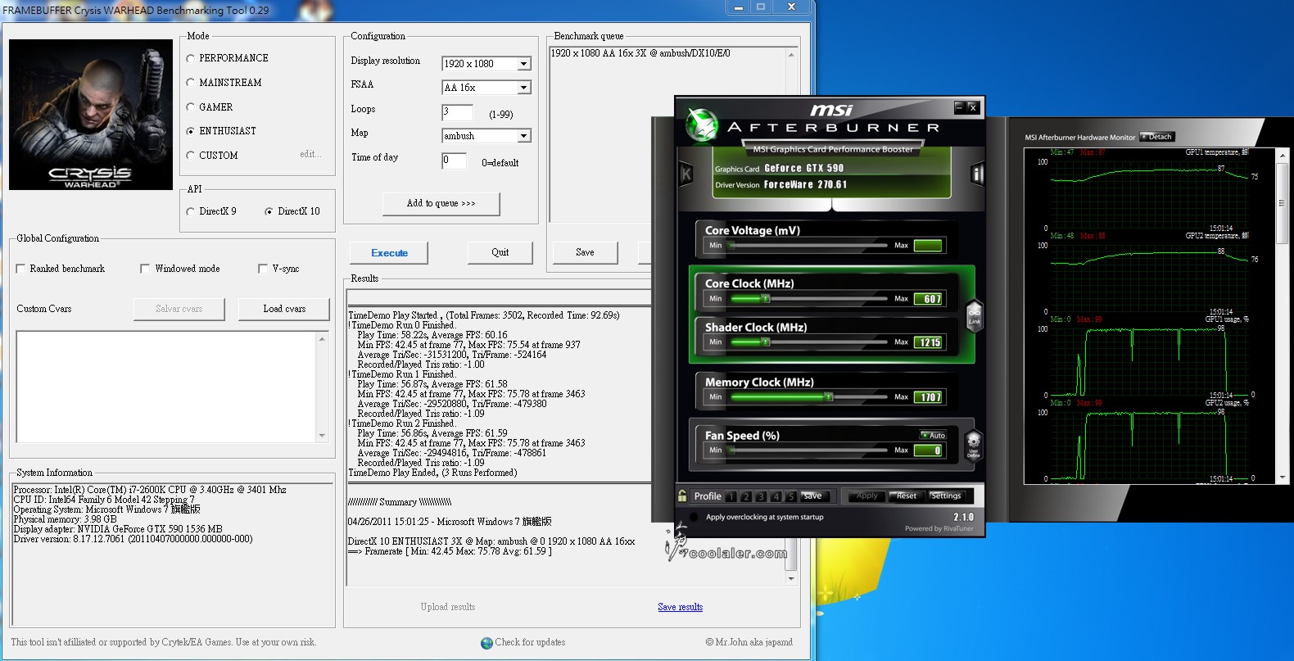Click Add to queue button

441,203
